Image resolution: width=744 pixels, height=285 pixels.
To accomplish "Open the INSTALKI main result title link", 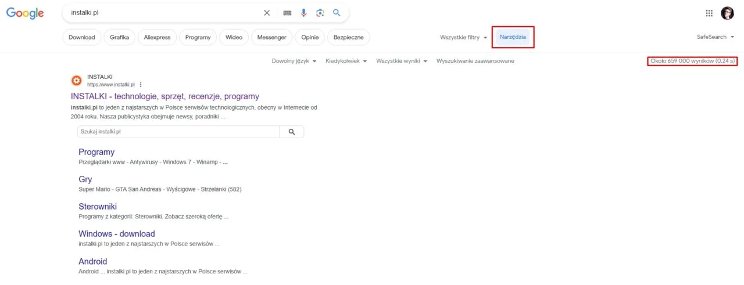I will (165, 96).
